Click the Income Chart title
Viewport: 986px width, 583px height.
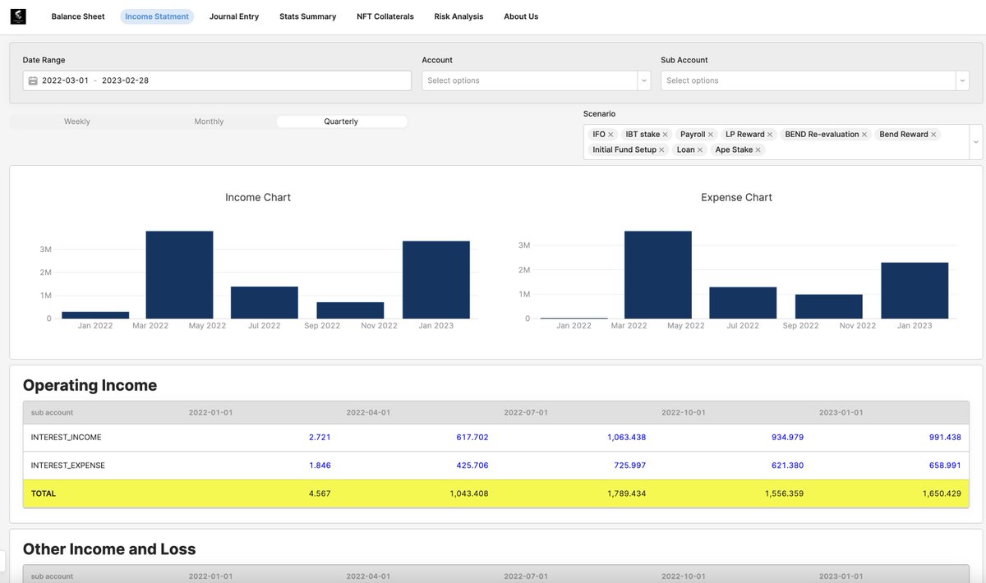258,198
